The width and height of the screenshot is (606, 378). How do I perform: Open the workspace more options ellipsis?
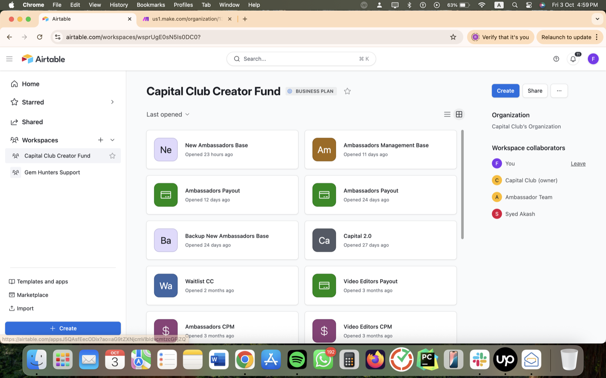pyautogui.click(x=559, y=91)
